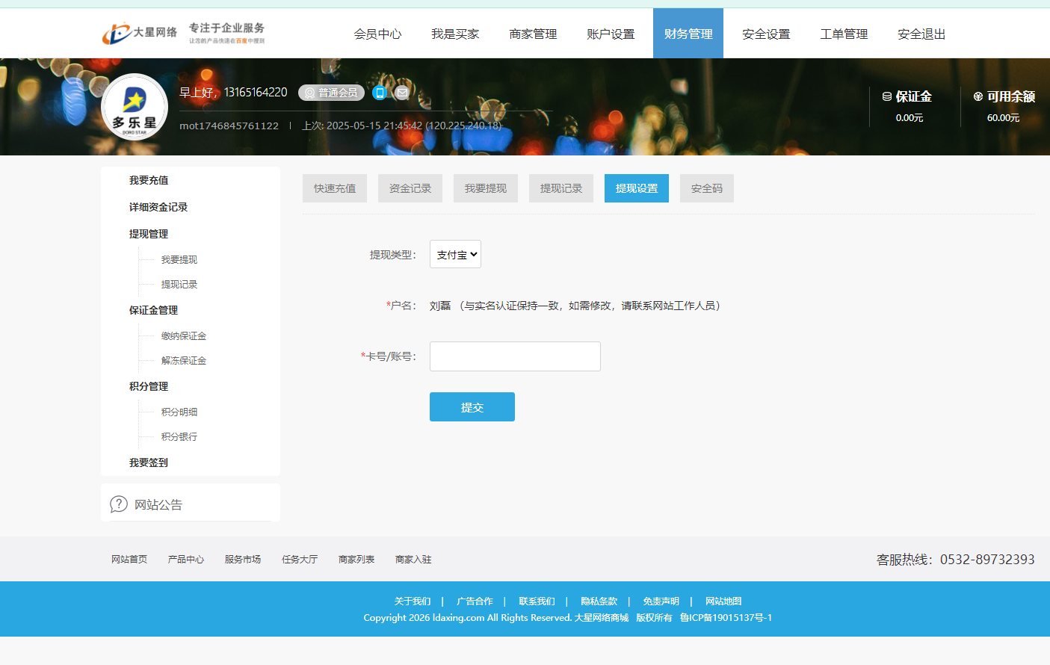Click the email envelope icon in profile banner
The image size is (1050, 665).
402,93
